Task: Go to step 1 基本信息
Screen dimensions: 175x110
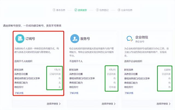Action: 59,10
